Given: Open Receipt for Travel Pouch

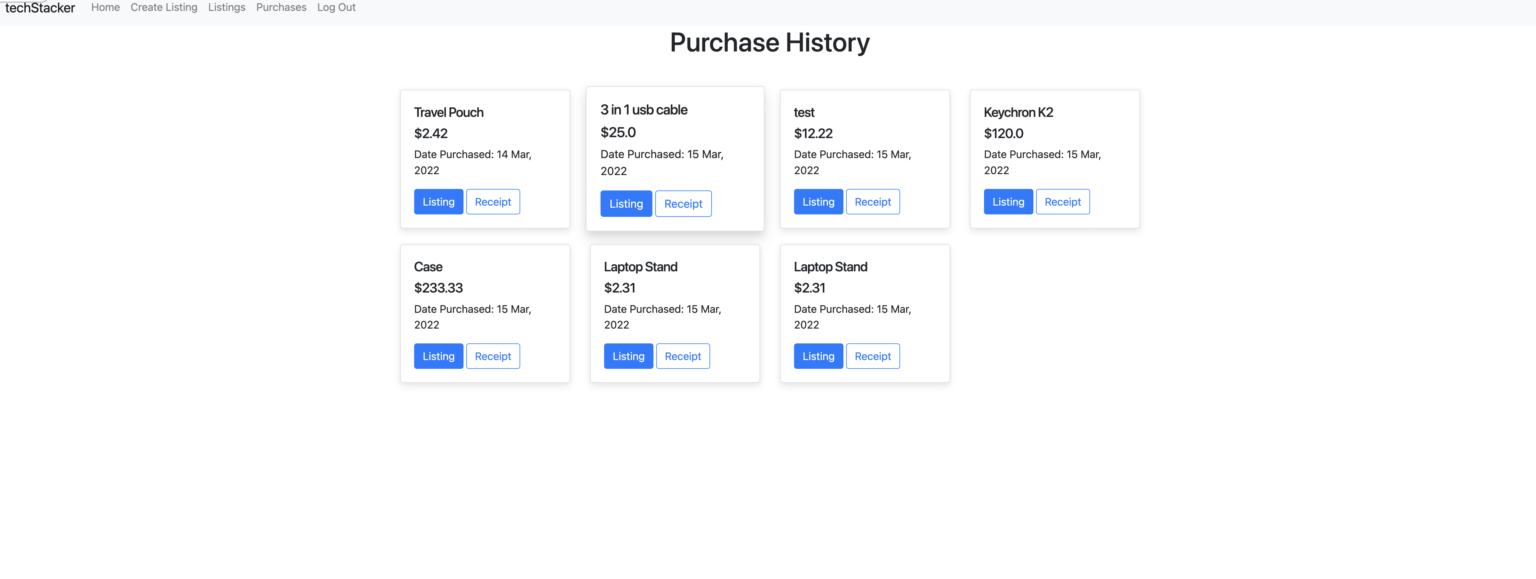Looking at the screenshot, I should (x=493, y=202).
